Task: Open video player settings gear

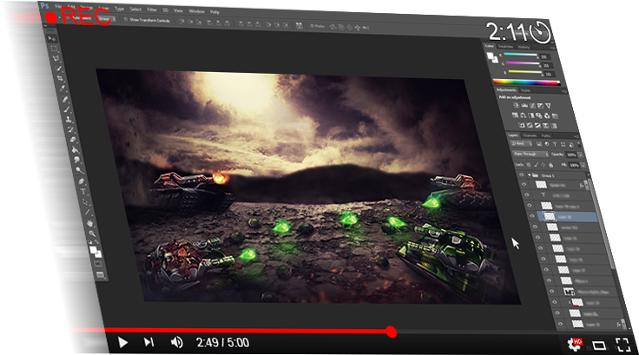Action: point(575,345)
